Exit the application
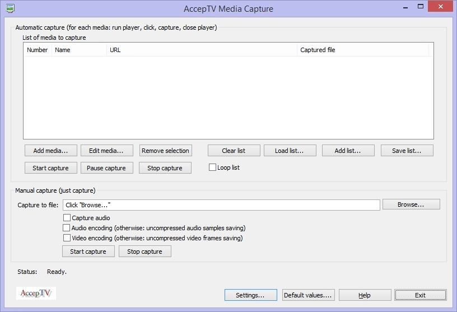The height and width of the screenshot is (312, 457). [421, 295]
